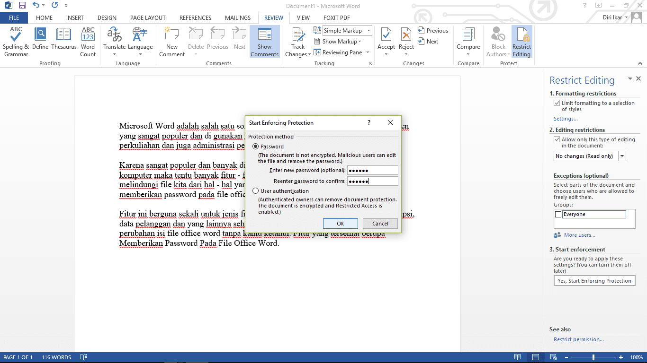Customize Quick Access Toolbar dropdown
Image resolution: width=647 pixels, height=363 pixels.
pyautogui.click(x=66, y=6)
